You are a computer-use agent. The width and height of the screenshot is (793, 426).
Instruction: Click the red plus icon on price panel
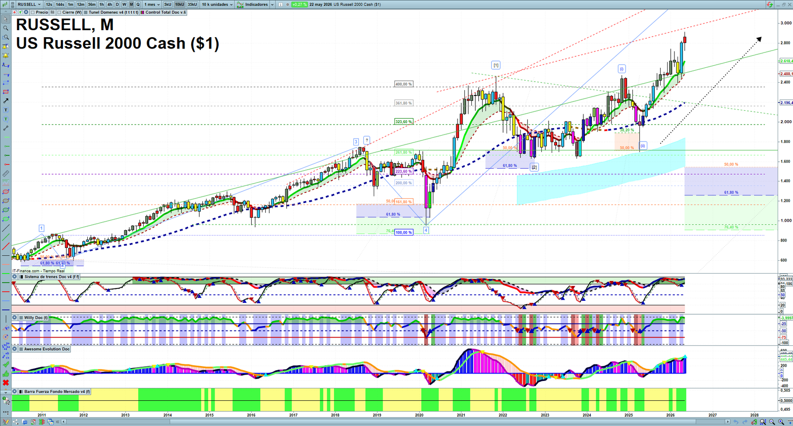click(15, 12)
